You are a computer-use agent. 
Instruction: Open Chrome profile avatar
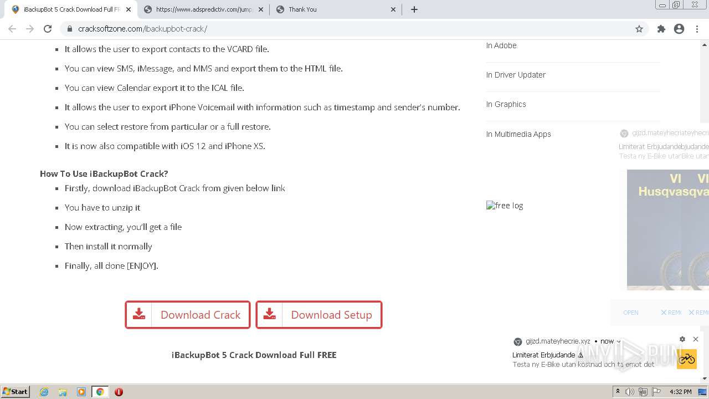[679, 29]
